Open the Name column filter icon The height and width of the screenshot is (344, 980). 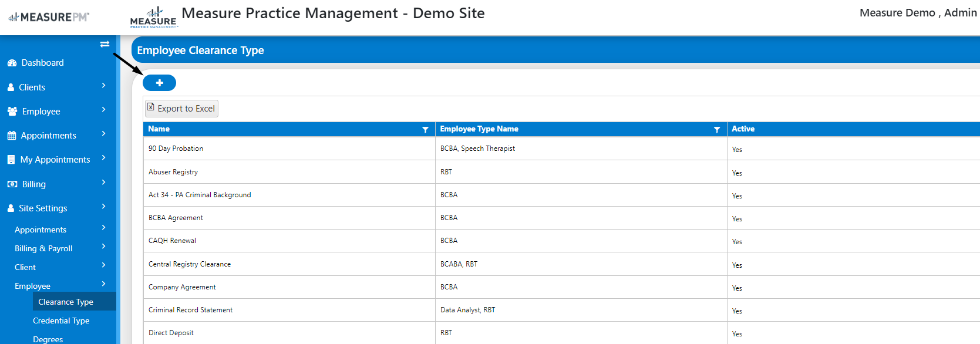pos(425,130)
